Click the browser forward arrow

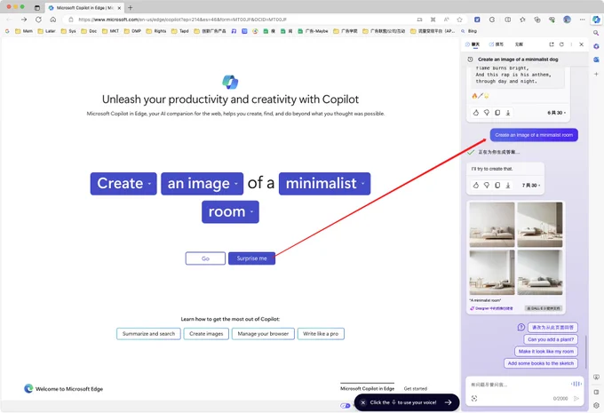click(x=24, y=20)
